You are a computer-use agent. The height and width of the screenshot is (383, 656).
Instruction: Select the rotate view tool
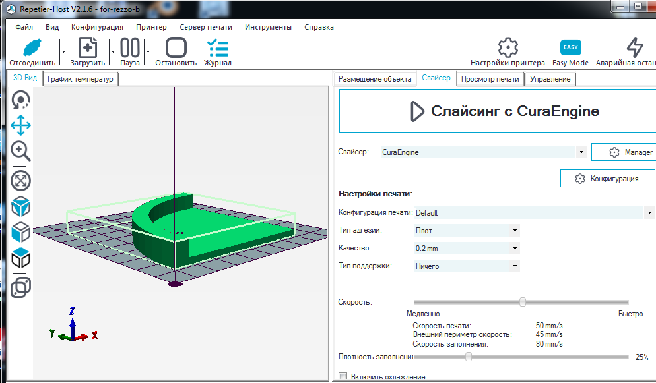20,100
